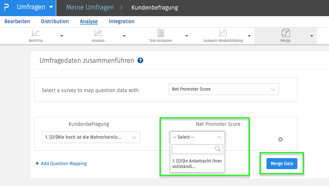Click the Auswahl-Modellbildung toolbar label
Image resolution: width=329 pixels, height=186 pixels.
click(x=223, y=40)
